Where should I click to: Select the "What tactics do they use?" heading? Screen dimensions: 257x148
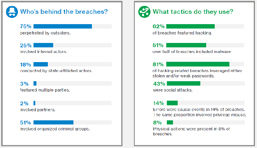193,12
